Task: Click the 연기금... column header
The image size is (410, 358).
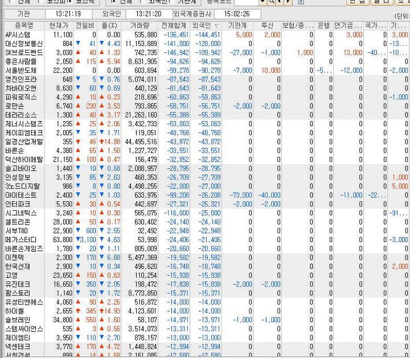Action: coord(348,26)
